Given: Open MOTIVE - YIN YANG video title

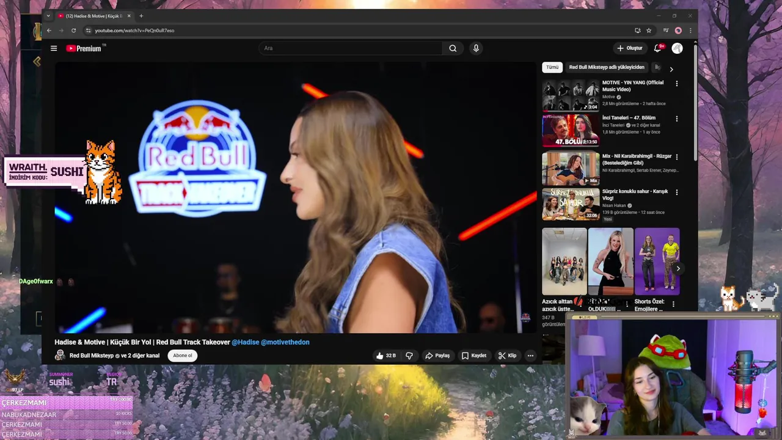Looking at the screenshot, I should [x=633, y=86].
